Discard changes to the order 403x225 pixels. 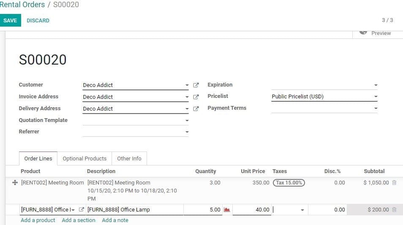(x=38, y=21)
